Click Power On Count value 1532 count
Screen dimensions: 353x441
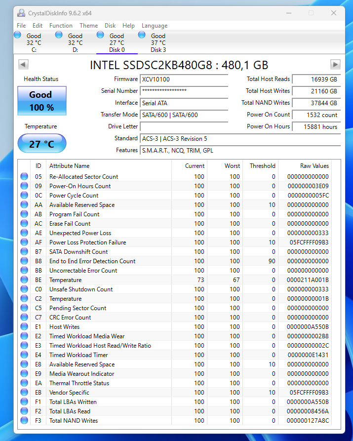pos(316,115)
